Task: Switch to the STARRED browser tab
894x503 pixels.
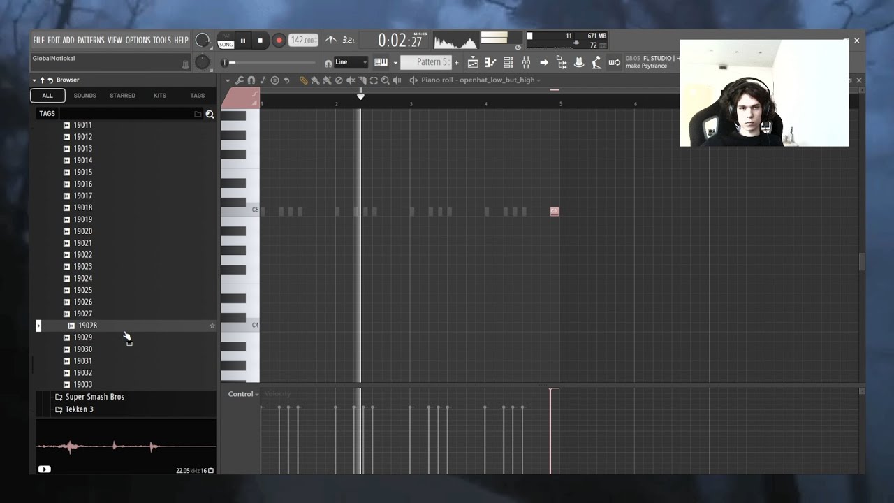Action: tap(122, 96)
